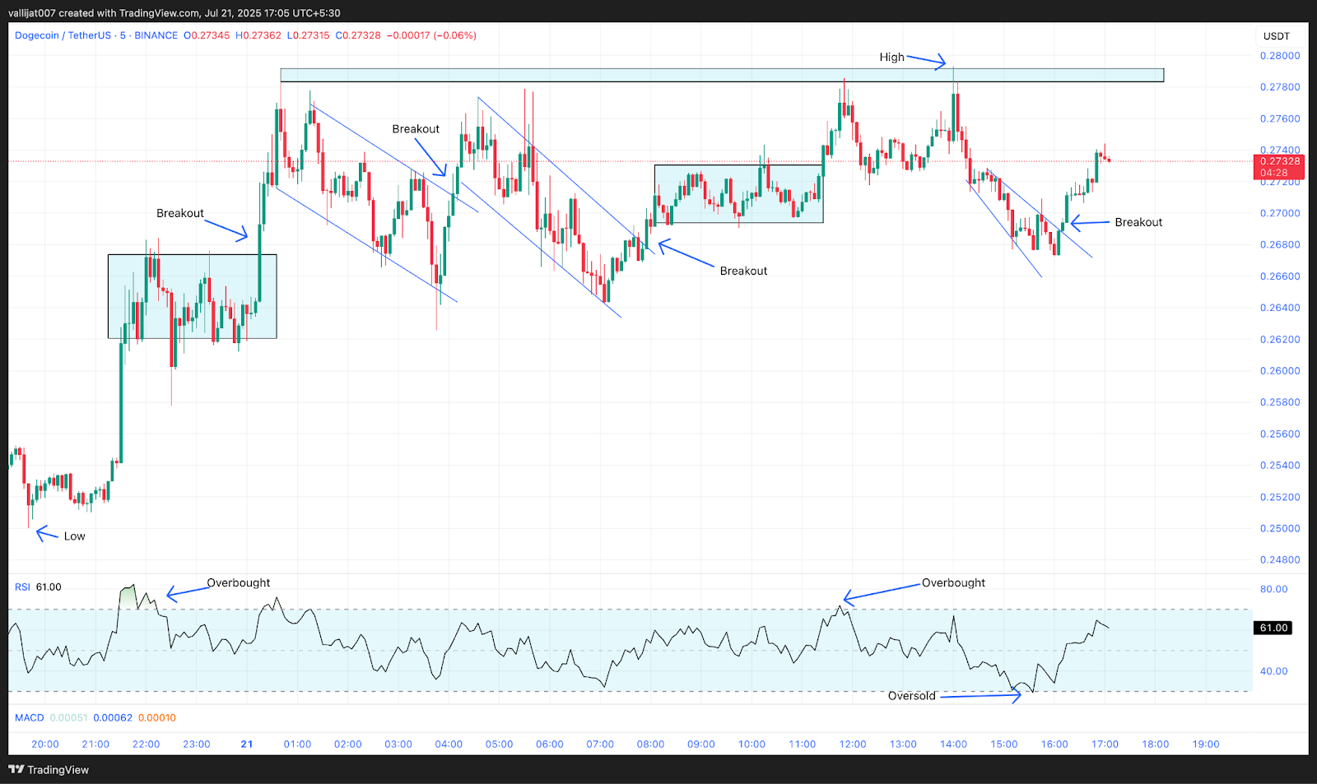Viewport: 1317px width, 784px height.
Task: Click the 12:00 time axis label
Action: [x=853, y=744]
